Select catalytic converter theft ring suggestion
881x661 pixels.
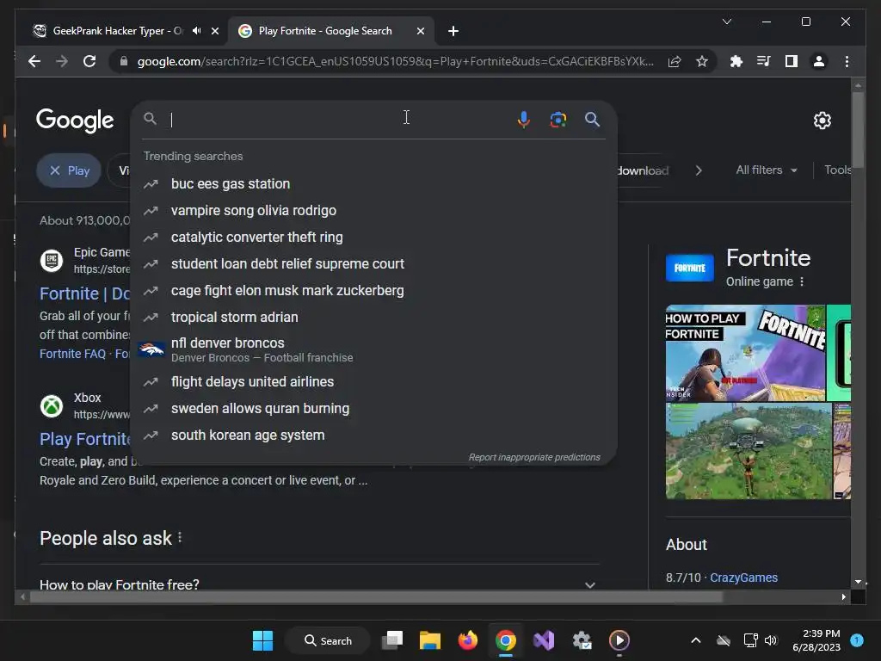pyautogui.click(x=373, y=238)
